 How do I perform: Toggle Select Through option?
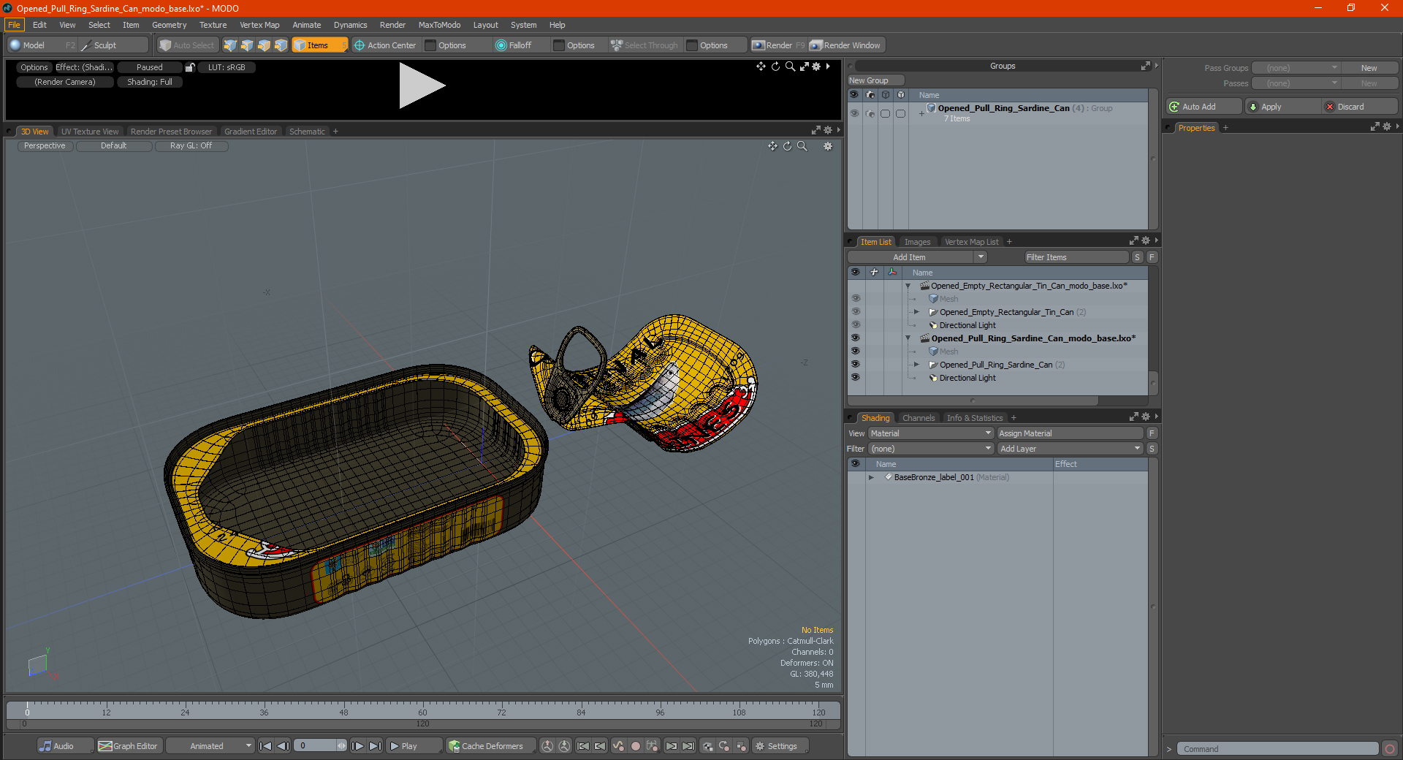click(645, 45)
